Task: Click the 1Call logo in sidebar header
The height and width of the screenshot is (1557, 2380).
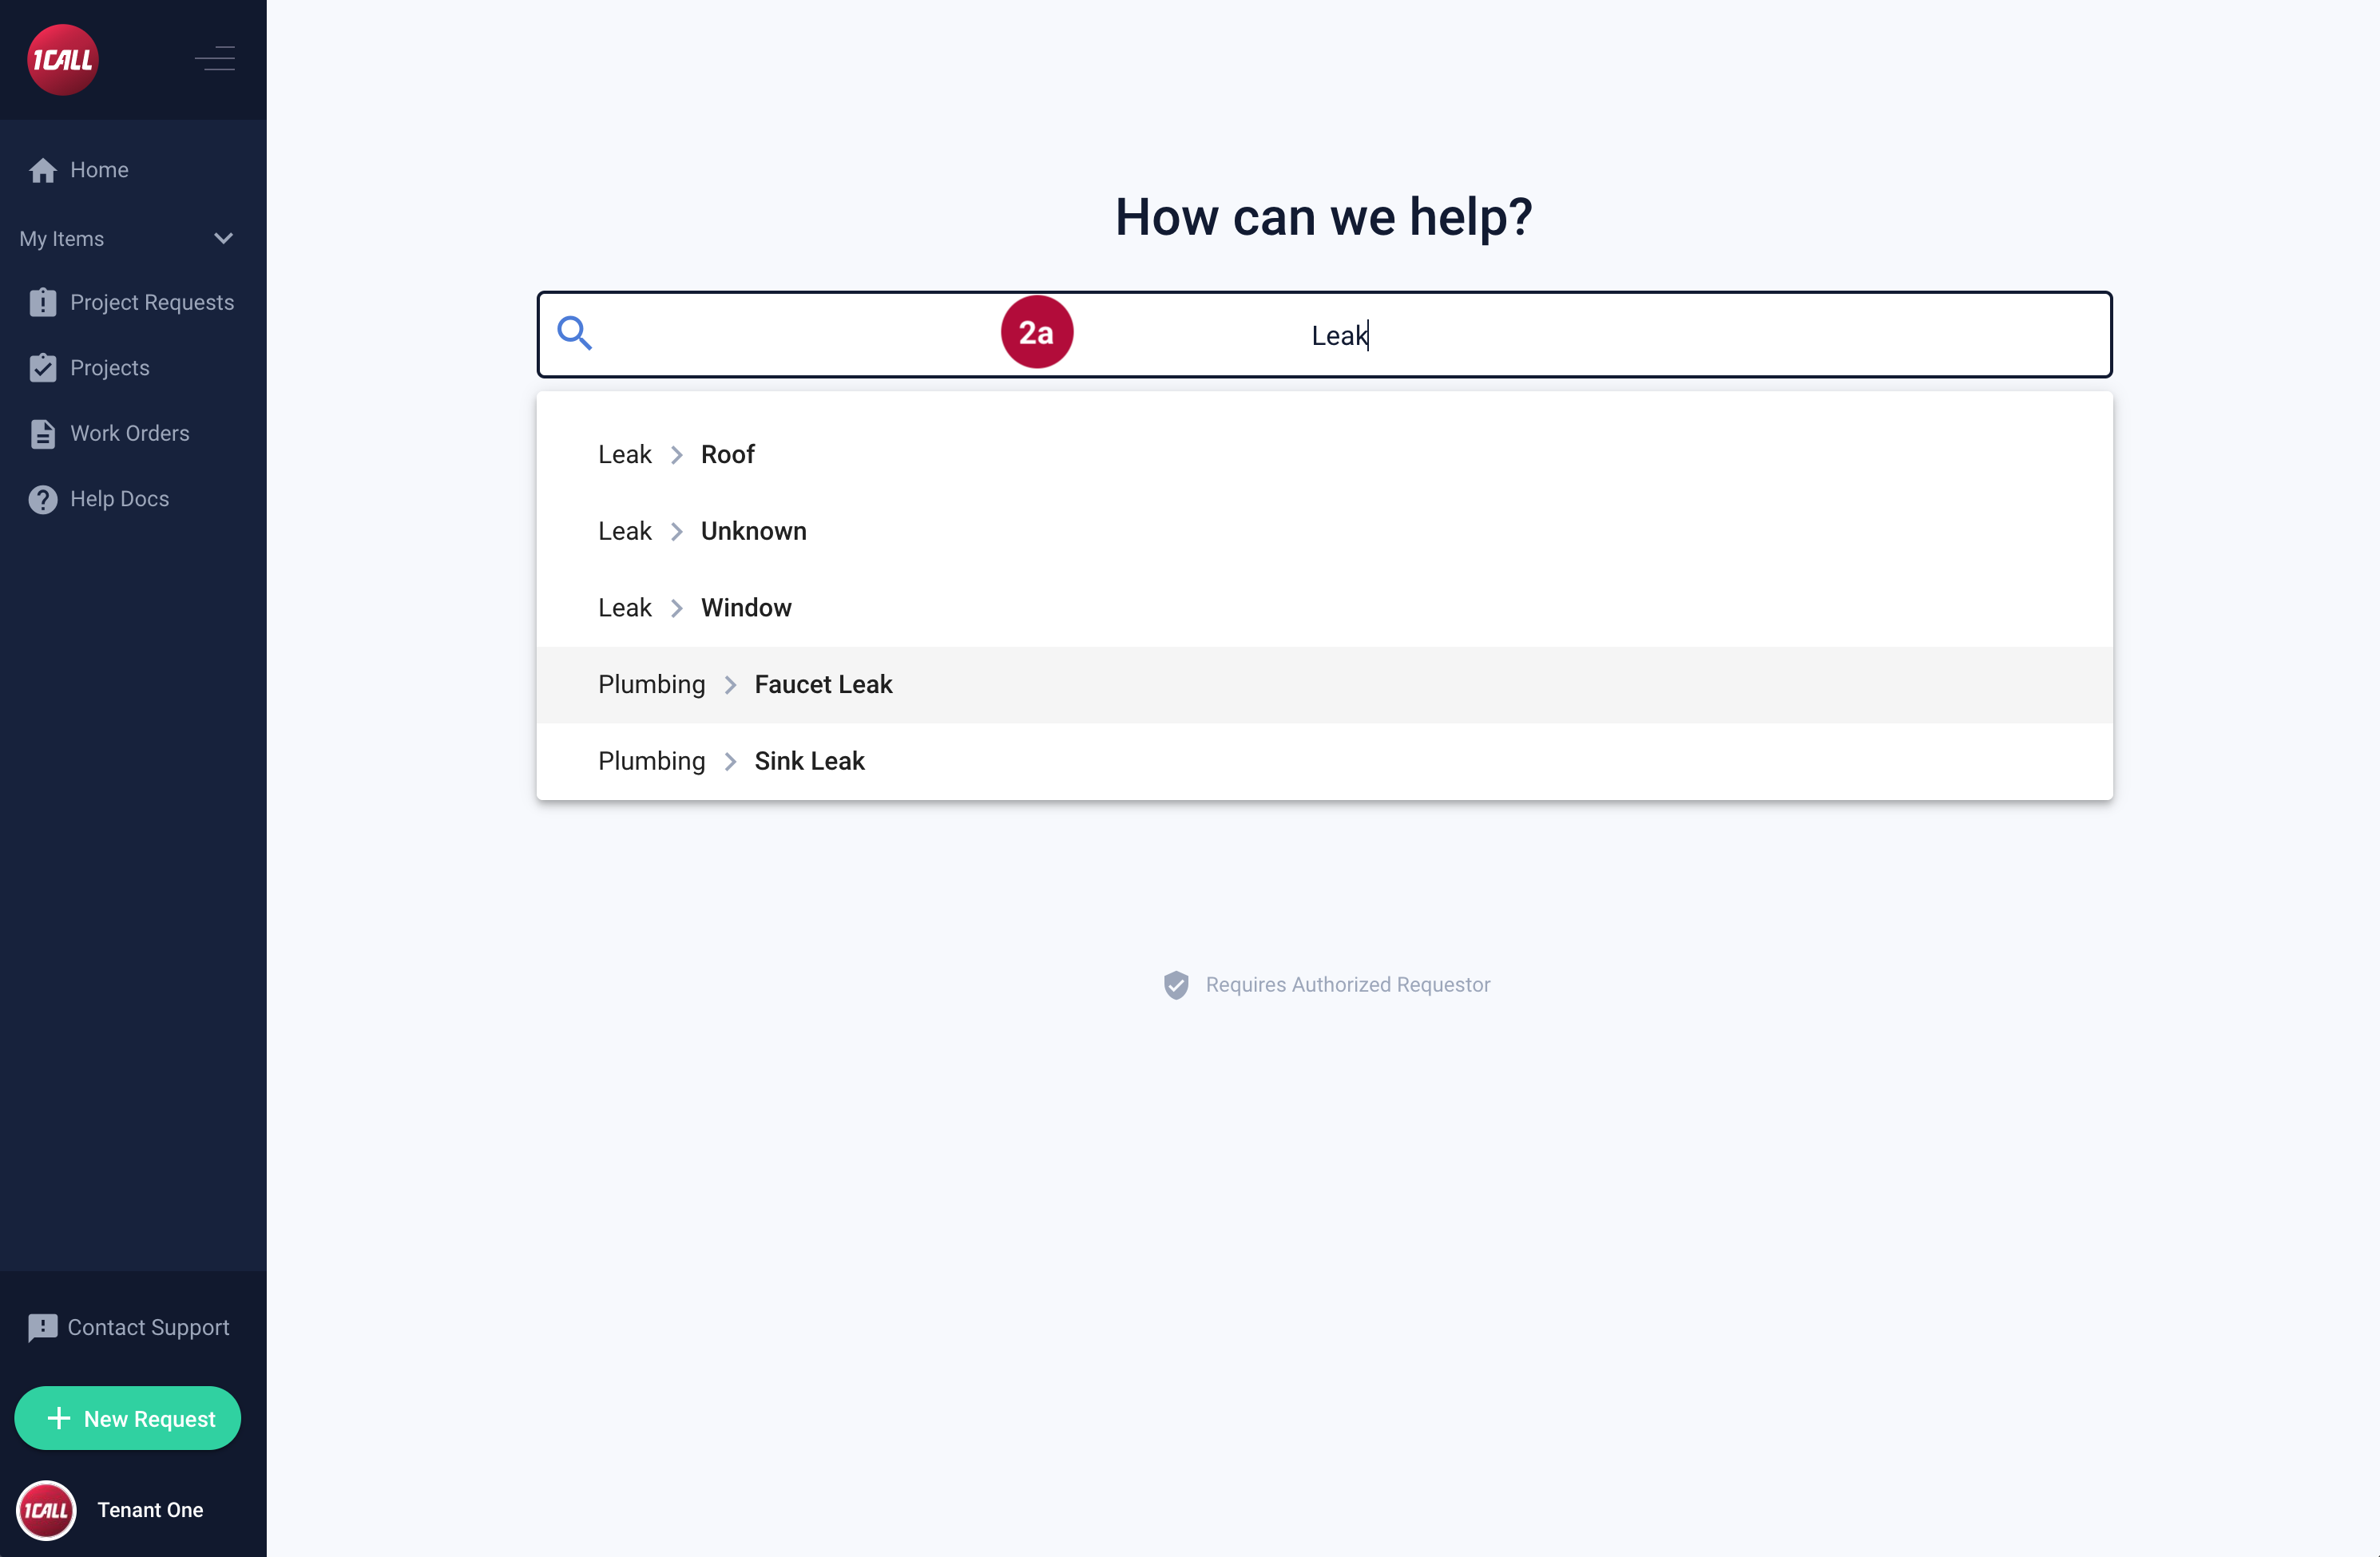Action: 63,60
